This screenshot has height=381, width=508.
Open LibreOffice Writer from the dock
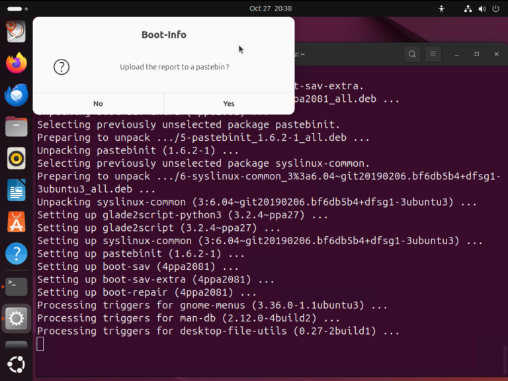[x=17, y=190]
